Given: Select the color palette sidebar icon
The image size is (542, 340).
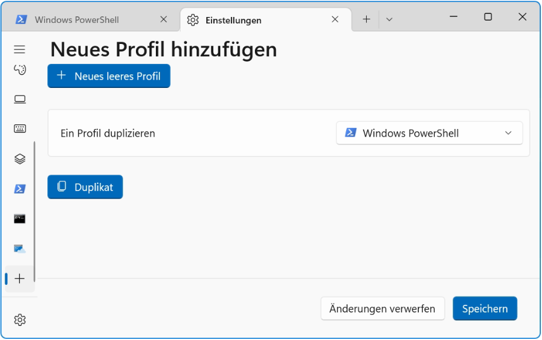Looking at the screenshot, I should tap(20, 70).
